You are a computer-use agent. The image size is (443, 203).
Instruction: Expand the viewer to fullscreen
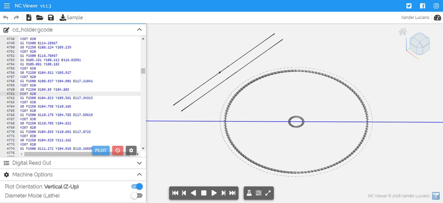tap(268, 193)
